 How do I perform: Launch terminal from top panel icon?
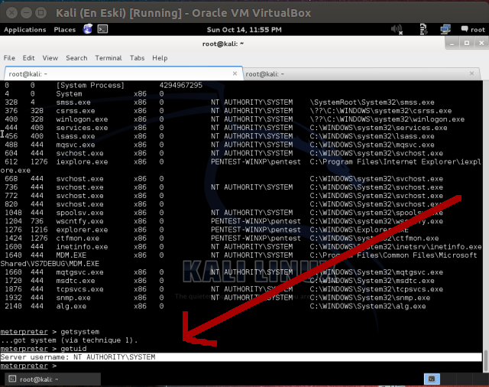click(x=102, y=29)
